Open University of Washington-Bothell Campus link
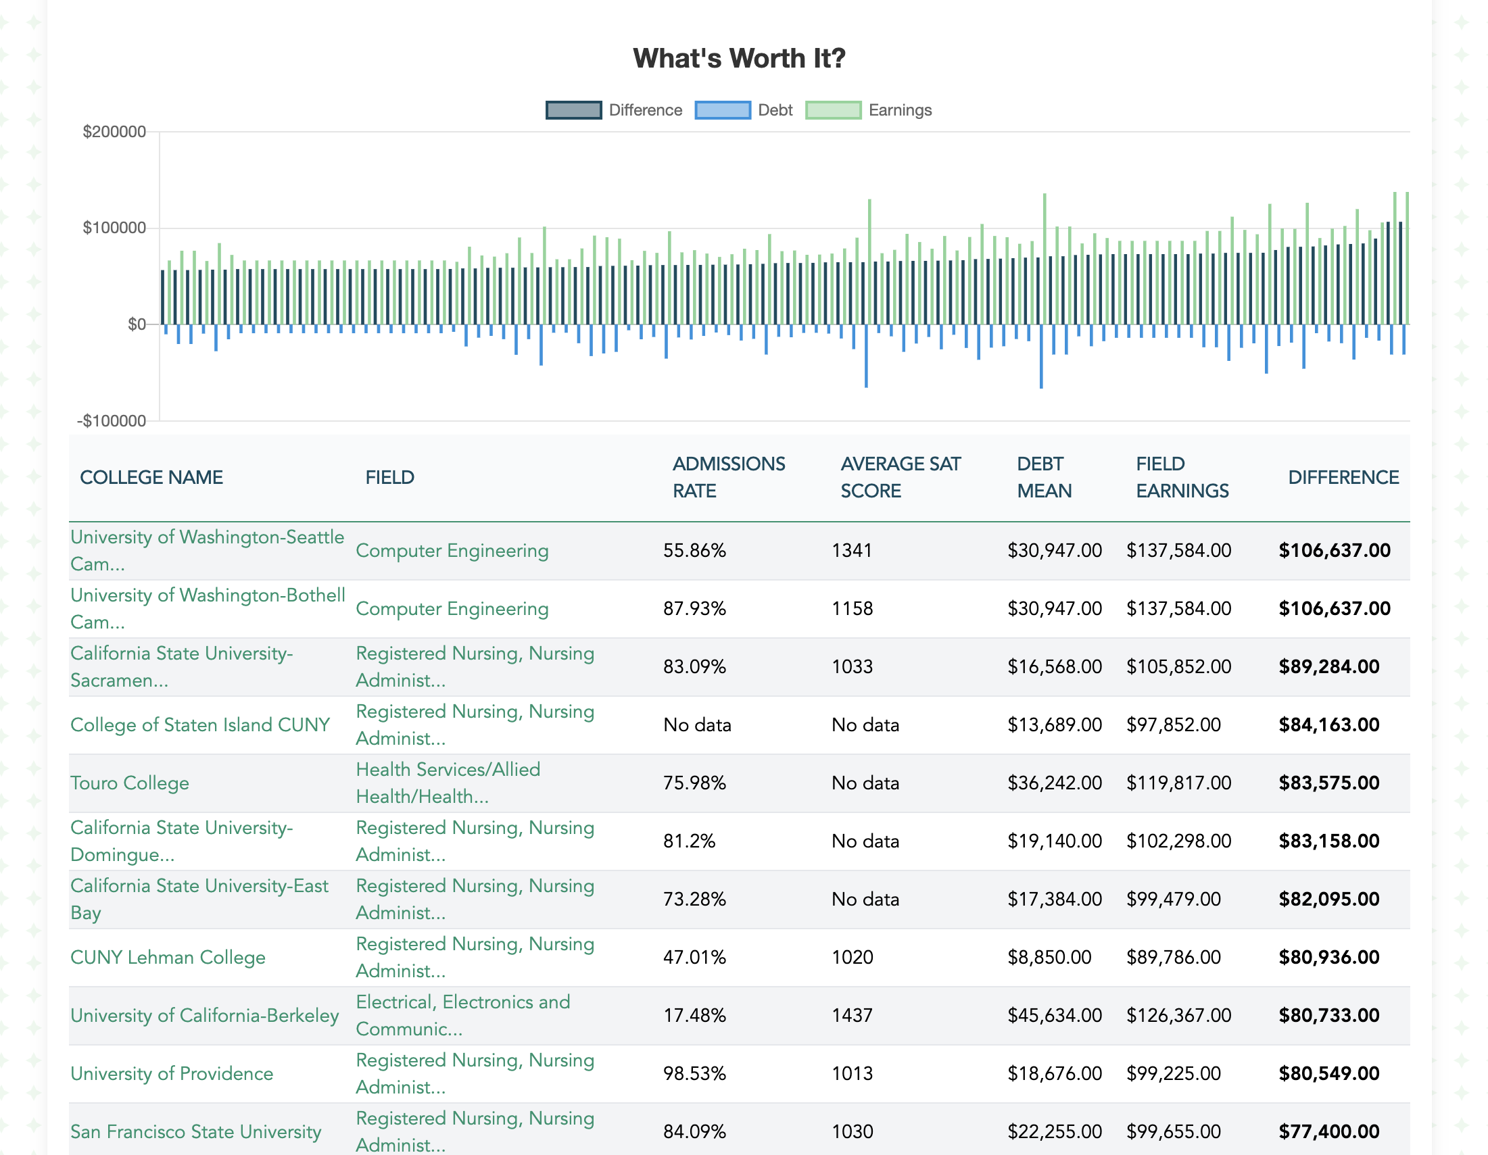Screen dimensions: 1488x1155 pyautogui.click(x=208, y=609)
